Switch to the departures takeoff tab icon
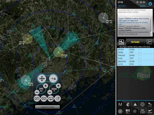Screen dimensions: 154x115 [149, 42]
